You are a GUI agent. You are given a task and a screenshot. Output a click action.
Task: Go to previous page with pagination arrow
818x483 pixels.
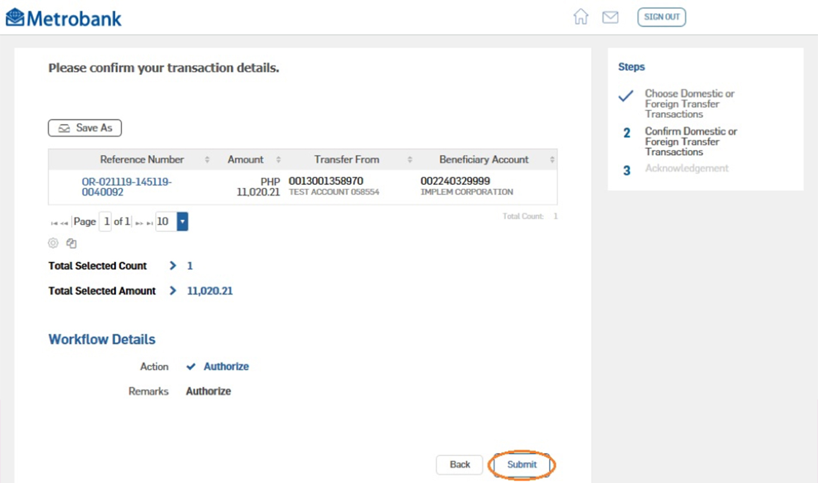tap(64, 222)
